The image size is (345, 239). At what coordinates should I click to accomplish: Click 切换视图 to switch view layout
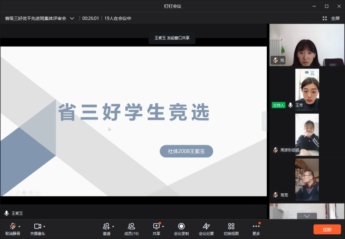point(231,228)
